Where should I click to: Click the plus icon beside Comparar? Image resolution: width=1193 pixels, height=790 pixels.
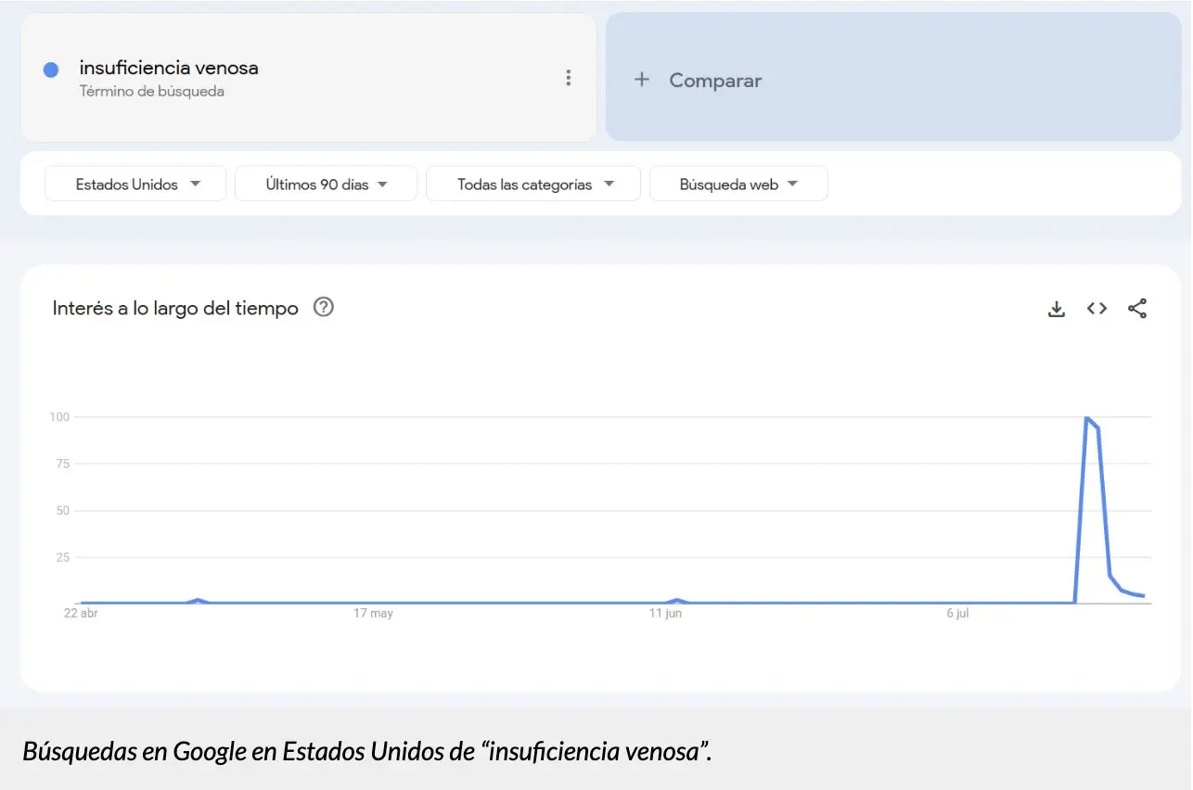(641, 80)
